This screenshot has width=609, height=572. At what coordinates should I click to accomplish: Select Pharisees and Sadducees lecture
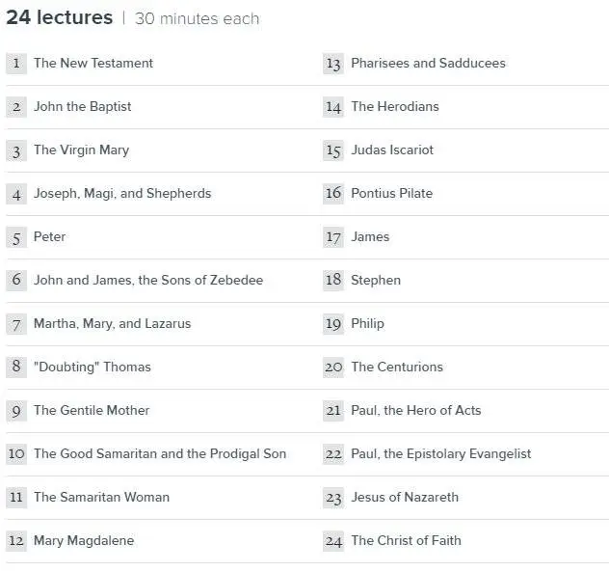click(428, 64)
